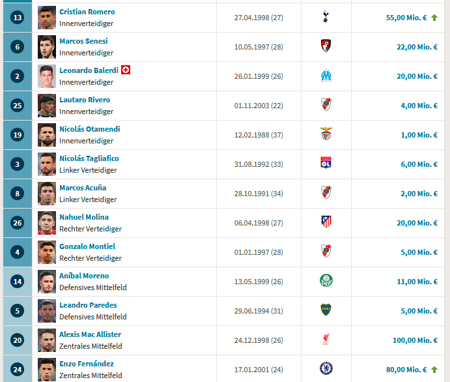Select the Atlético Madrid crest for Nahuel Molina
The height and width of the screenshot is (382, 450).
pyautogui.click(x=326, y=222)
